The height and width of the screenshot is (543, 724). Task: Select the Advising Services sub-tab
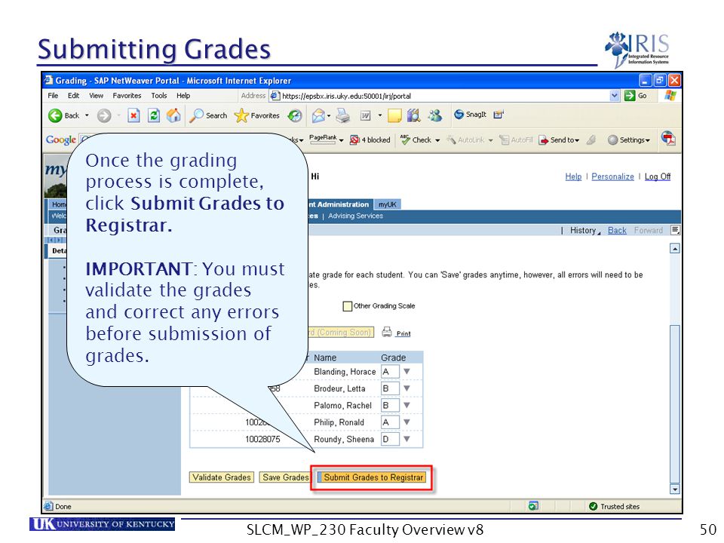pyautogui.click(x=355, y=216)
